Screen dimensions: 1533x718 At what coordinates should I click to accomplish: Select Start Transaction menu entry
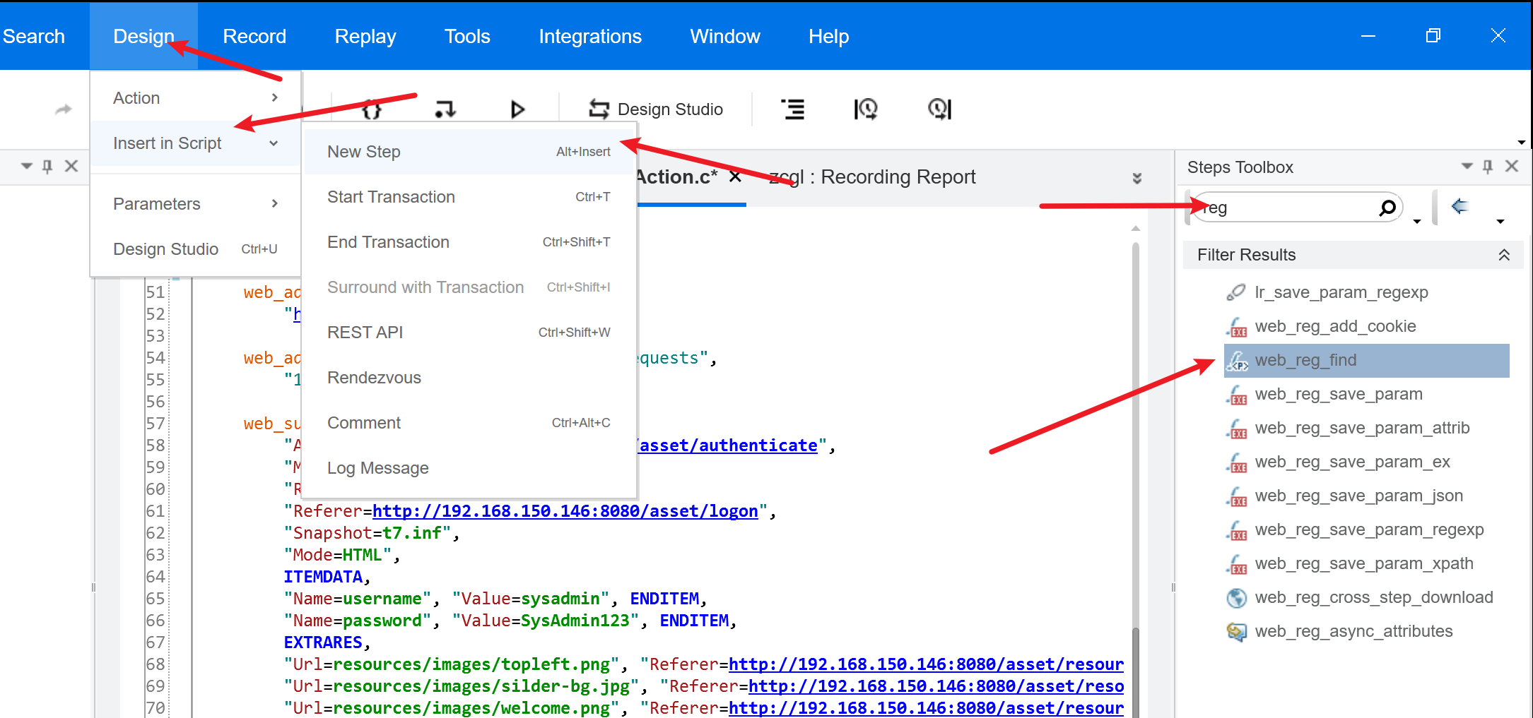469,197
